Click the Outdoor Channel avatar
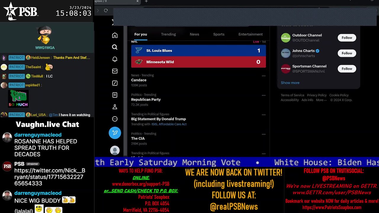The width and height of the screenshot is (379, 213). [x=286, y=38]
